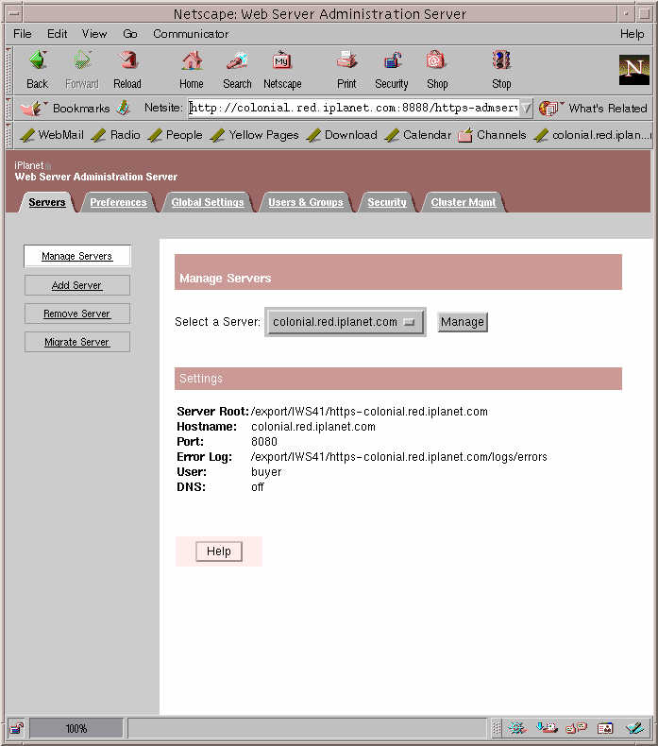Switch to the Users & Groups tab
Image resolution: width=658 pixels, height=746 pixels.
tap(306, 202)
